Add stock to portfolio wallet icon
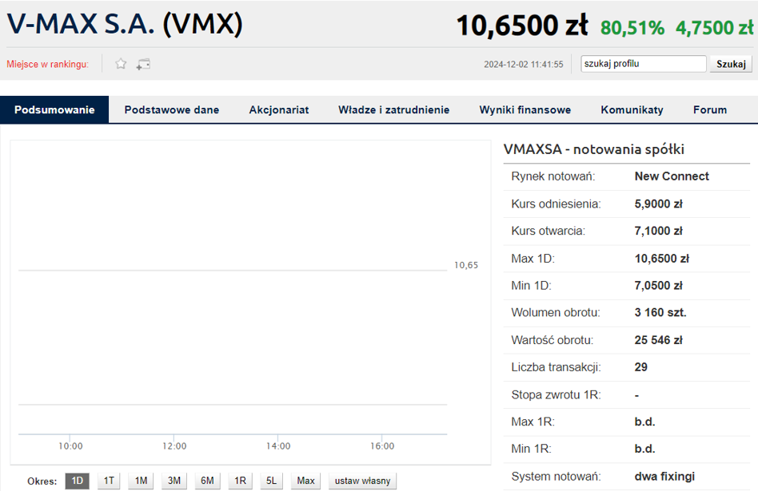758x491 pixels. (143, 64)
